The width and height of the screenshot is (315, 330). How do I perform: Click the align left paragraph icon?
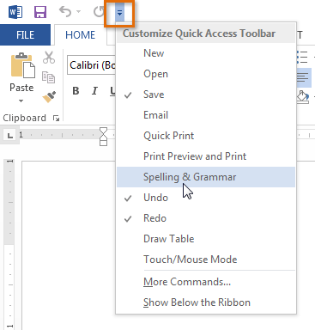click(x=303, y=77)
